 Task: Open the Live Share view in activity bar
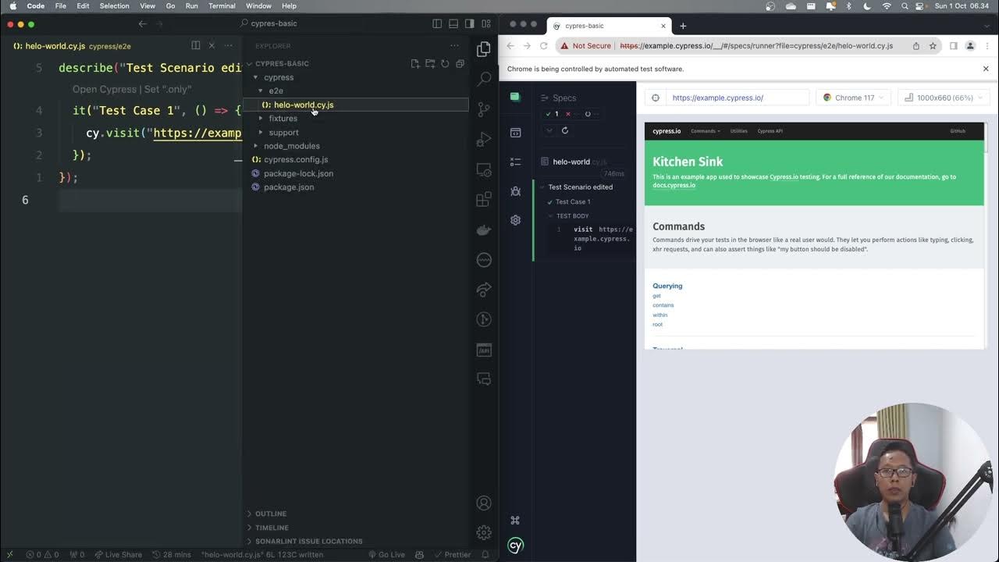[x=484, y=290]
